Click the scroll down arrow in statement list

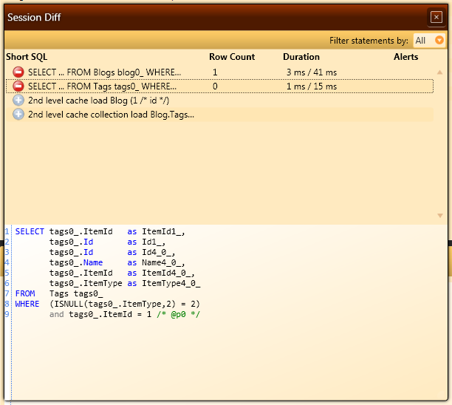440,216
